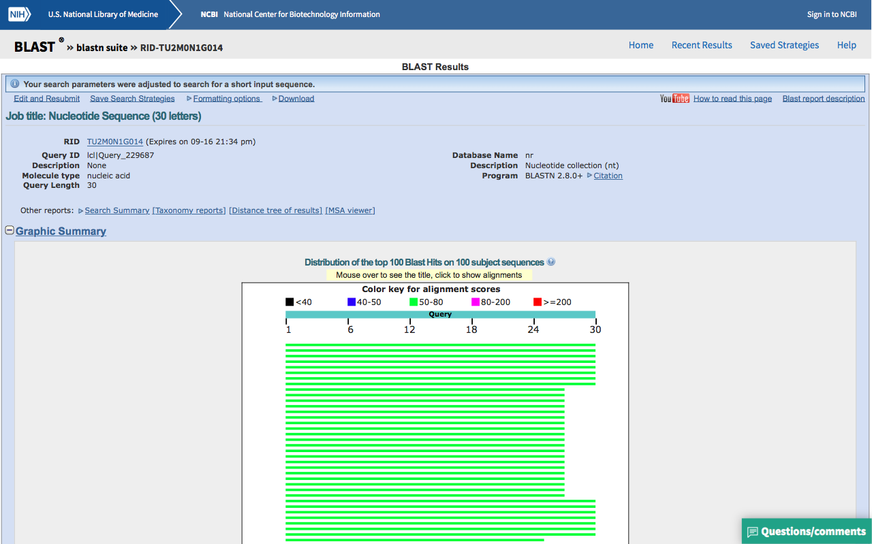872x544 pixels.
Task: Click the Query ID value lcl|Query_229687
Action: 121,155
